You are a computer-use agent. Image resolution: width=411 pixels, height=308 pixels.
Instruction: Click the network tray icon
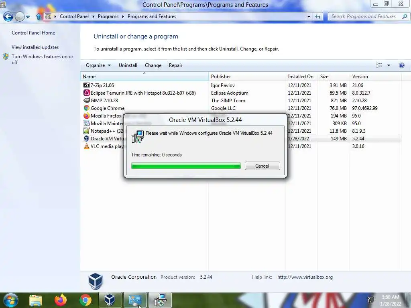tap(370, 300)
